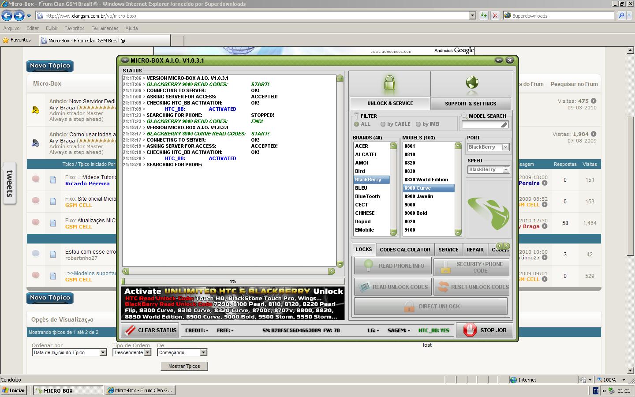
Task: Click the STOP JOB button
Action: point(485,330)
